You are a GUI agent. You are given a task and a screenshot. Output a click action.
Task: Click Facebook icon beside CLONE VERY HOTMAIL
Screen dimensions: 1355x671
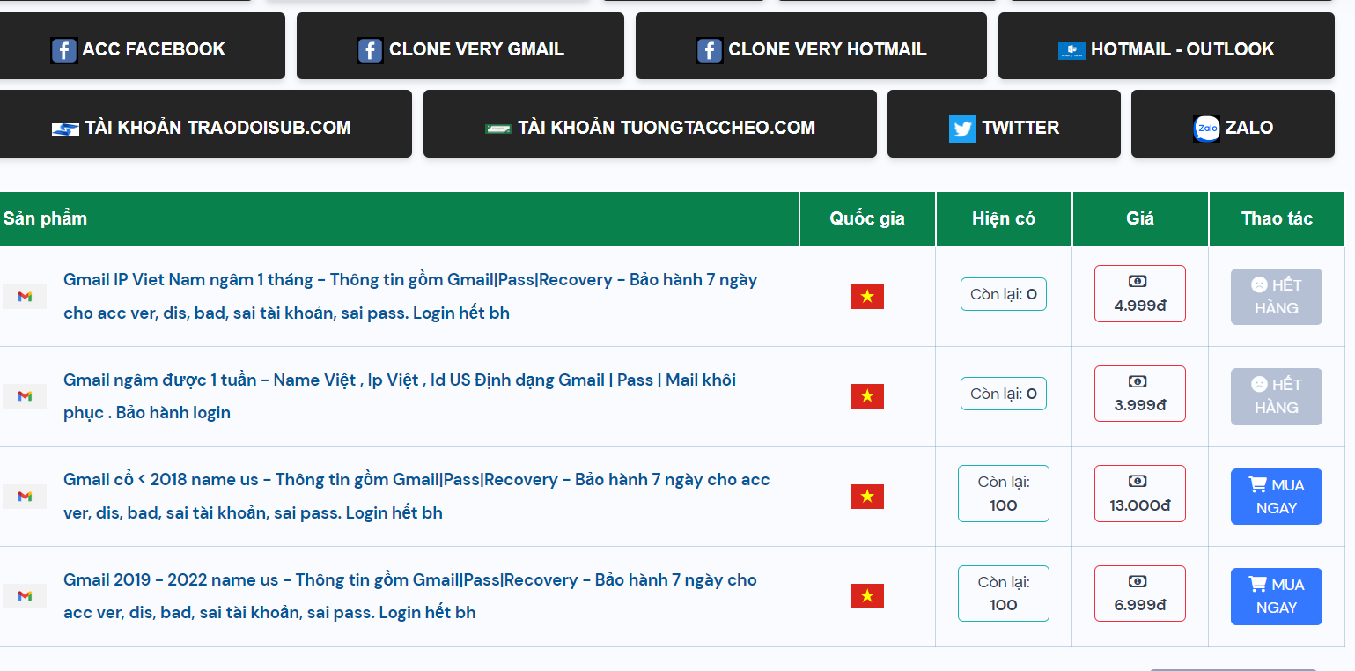pos(709,50)
